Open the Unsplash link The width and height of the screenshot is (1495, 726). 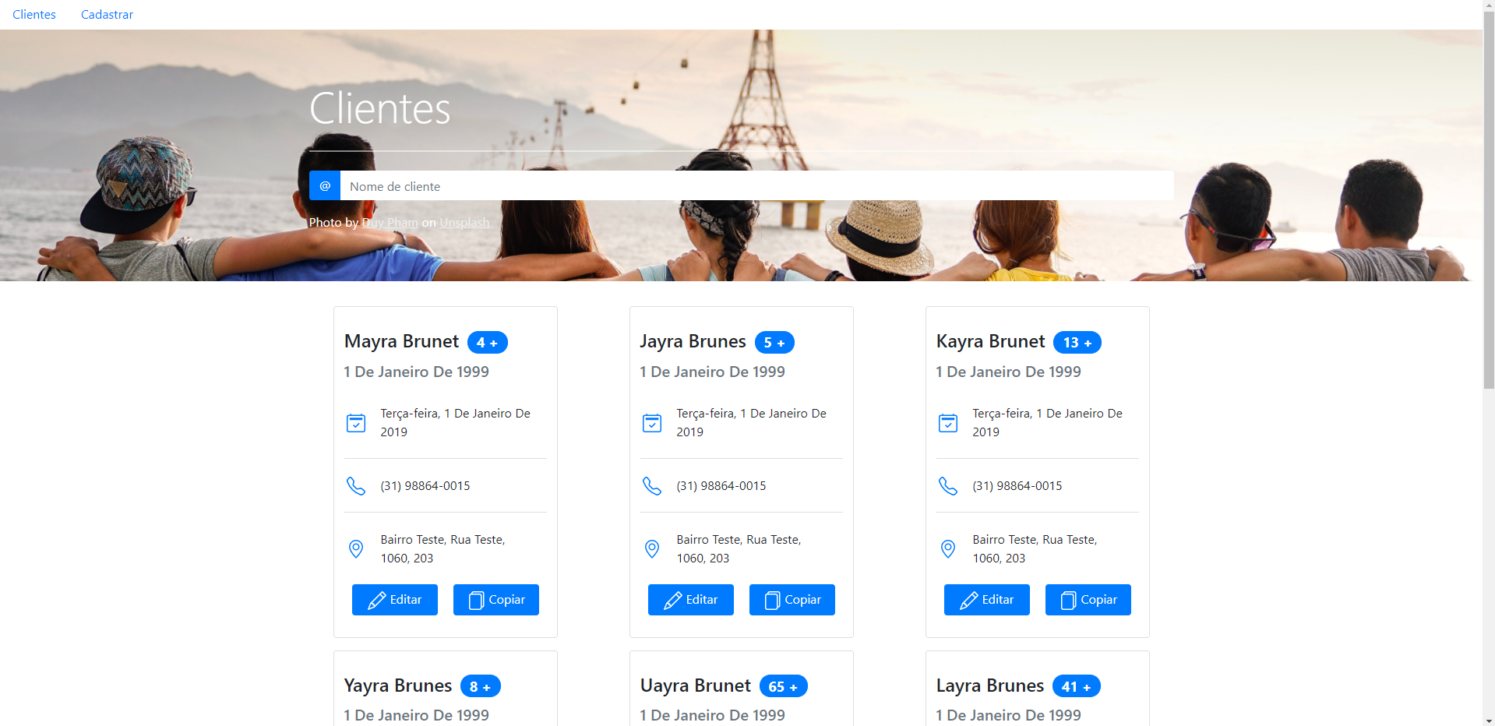464,223
